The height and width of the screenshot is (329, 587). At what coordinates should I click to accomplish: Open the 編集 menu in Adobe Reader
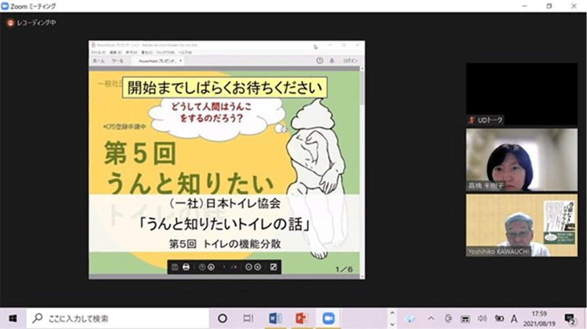click(x=115, y=52)
